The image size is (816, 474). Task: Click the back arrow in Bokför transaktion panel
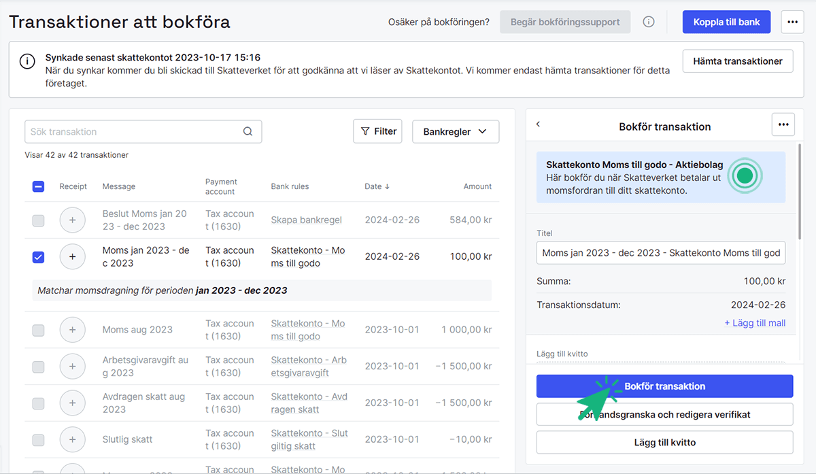pos(538,124)
